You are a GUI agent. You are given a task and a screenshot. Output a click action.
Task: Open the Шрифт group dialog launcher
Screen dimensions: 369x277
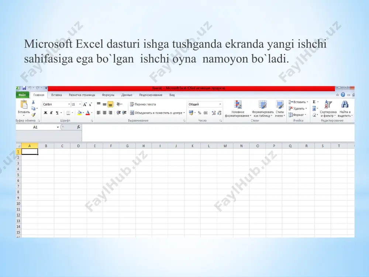92,121
